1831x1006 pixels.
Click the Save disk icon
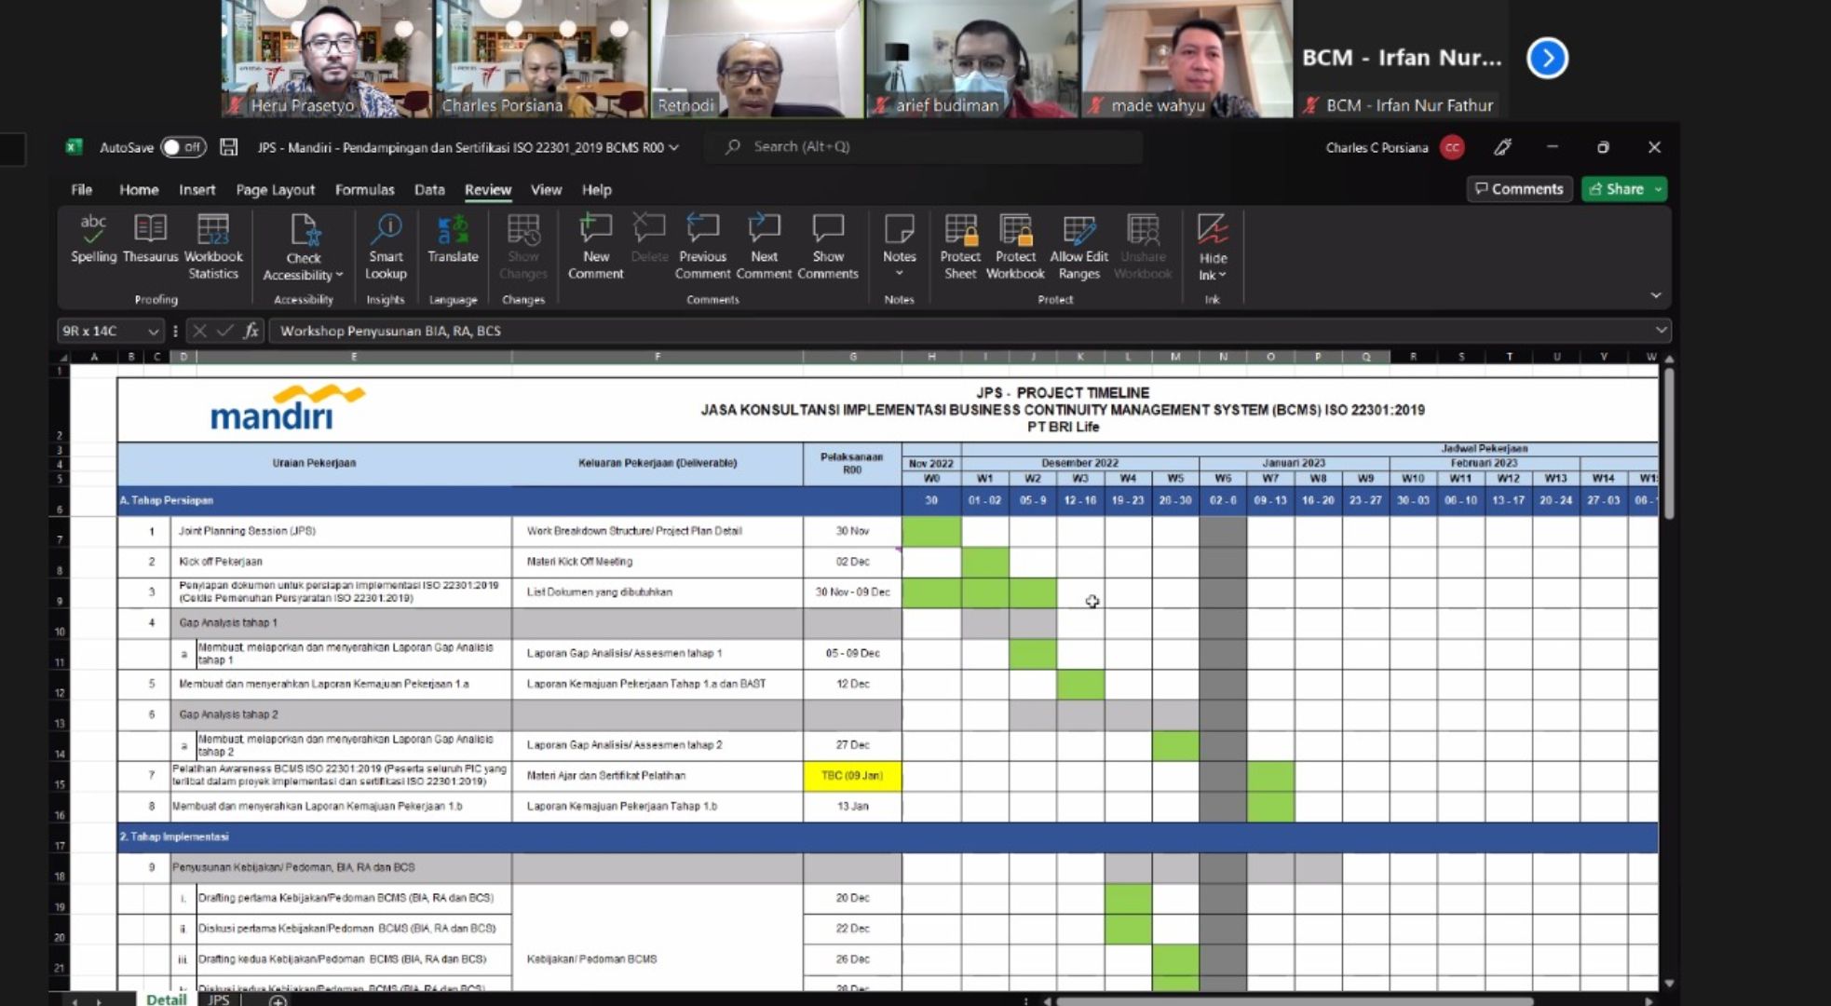tap(229, 147)
